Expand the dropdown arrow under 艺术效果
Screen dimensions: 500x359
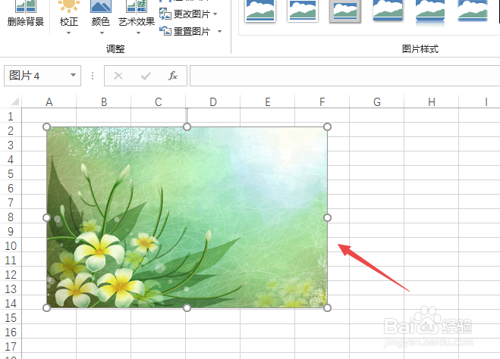(x=138, y=33)
